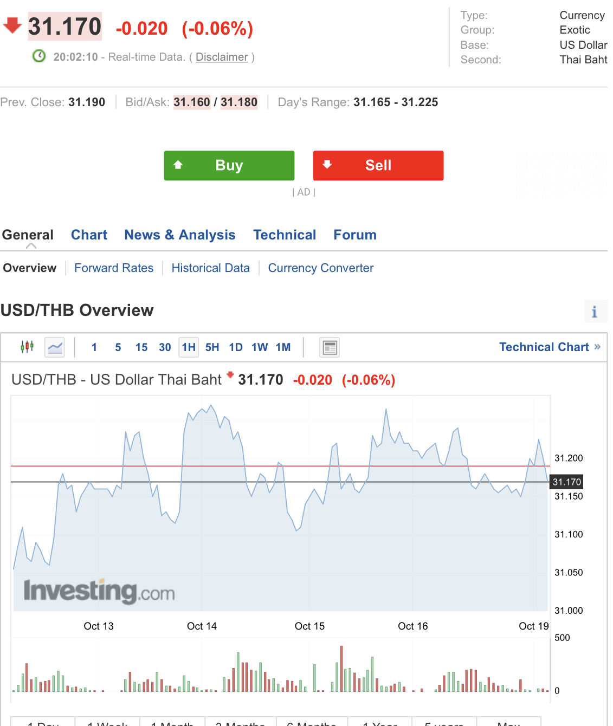Select the 1H chart interval
Screen dimensions: 613x726
[189, 347]
